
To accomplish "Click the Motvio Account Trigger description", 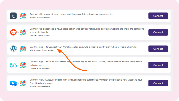I will pyautogui.click(x=86, y=81).
